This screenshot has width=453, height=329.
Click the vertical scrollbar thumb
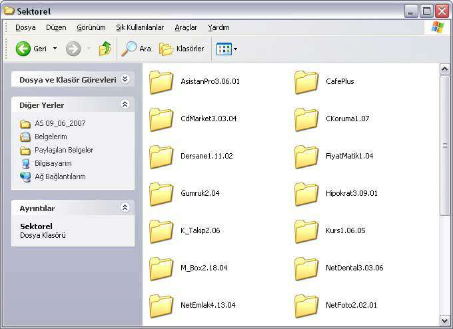point(444,145)
